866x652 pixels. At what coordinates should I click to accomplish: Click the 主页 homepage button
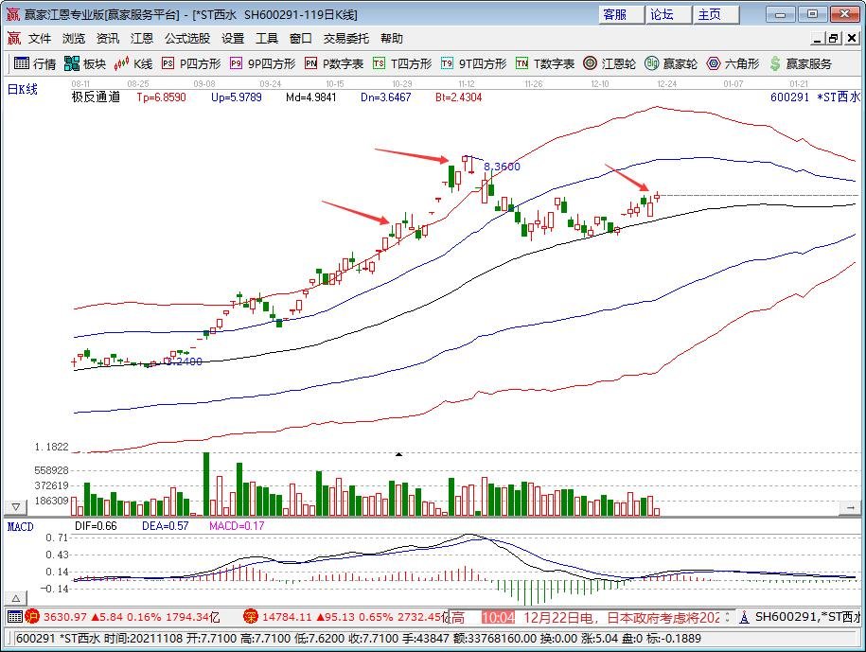716,14
